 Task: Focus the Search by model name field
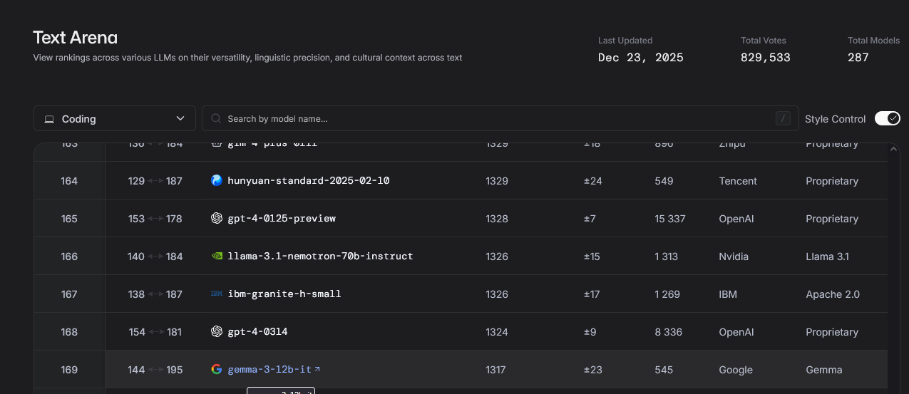click(492, 119)
